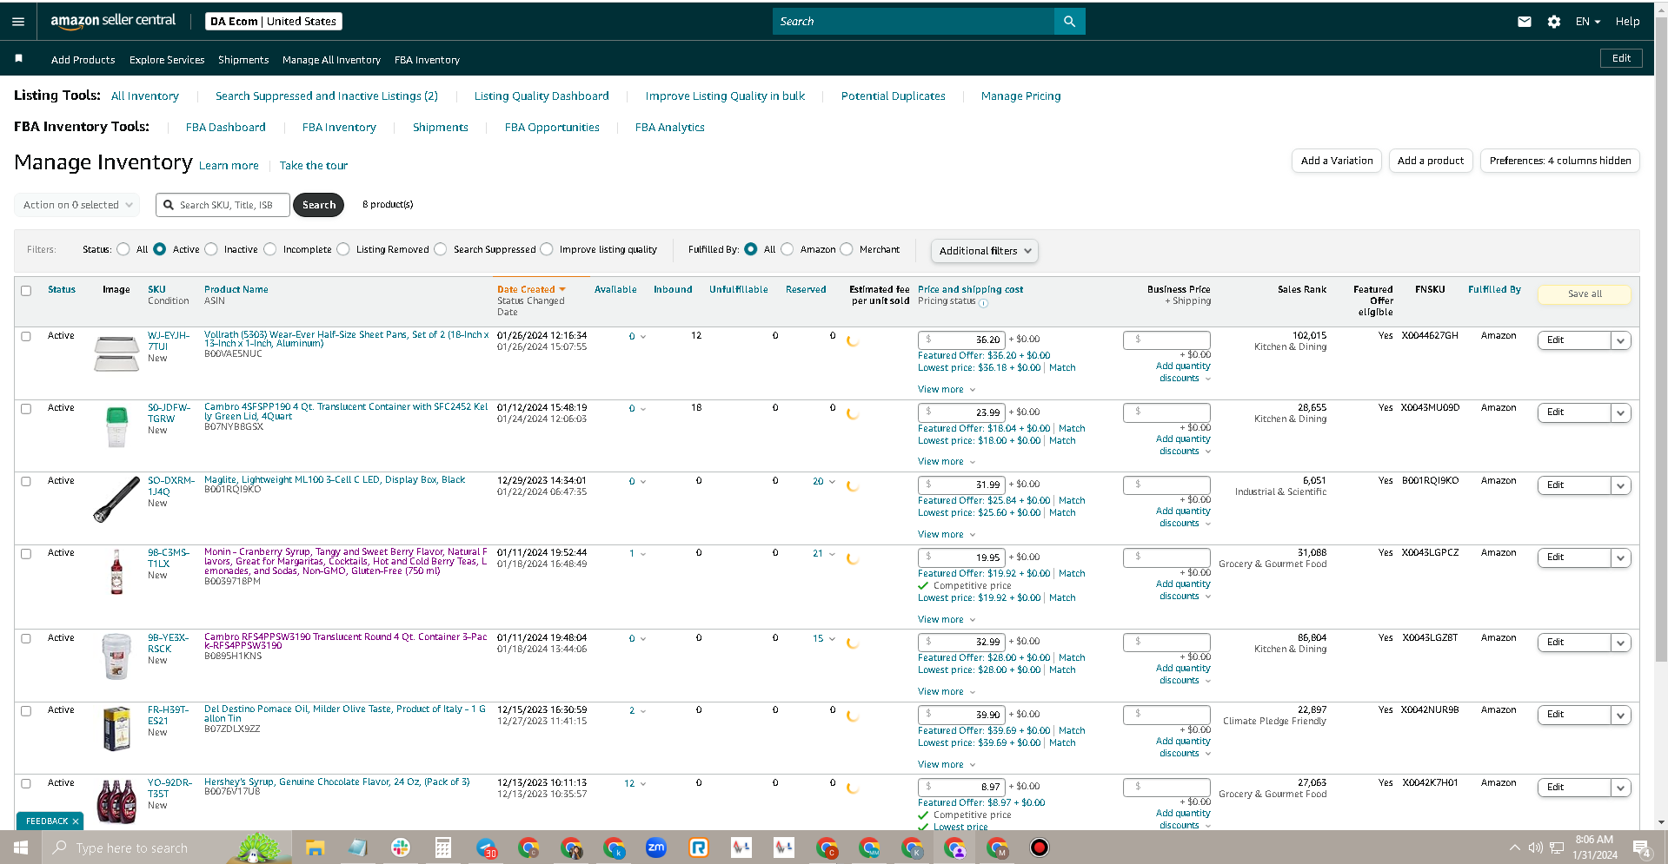Select Fulfilled By Amazon radio button
The width and height of the screenshot is (1668, 864).
(x=787, y=249)
